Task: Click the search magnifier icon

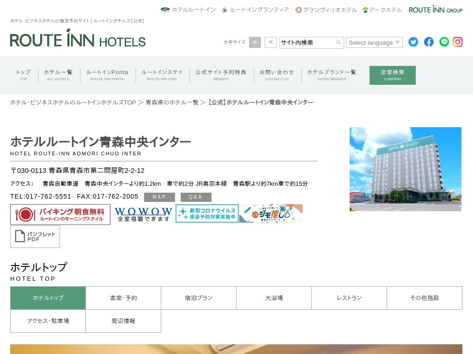Action: 339,42
